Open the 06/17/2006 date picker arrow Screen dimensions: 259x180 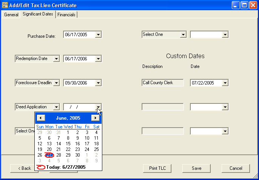(x=98, y=59)
